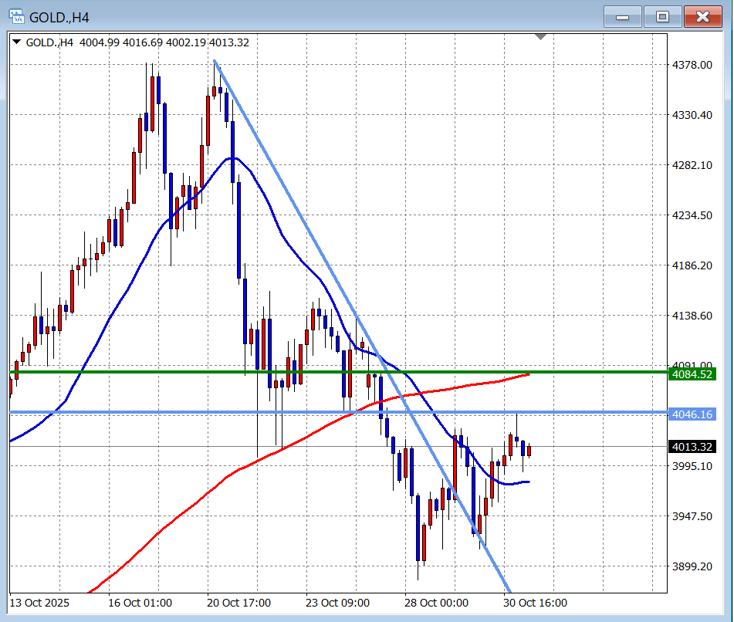The image size is (734, 622).
Task: Click the green 4084.52 price label
Action: 692,374
